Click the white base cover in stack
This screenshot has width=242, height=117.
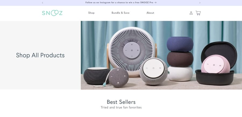180,74
